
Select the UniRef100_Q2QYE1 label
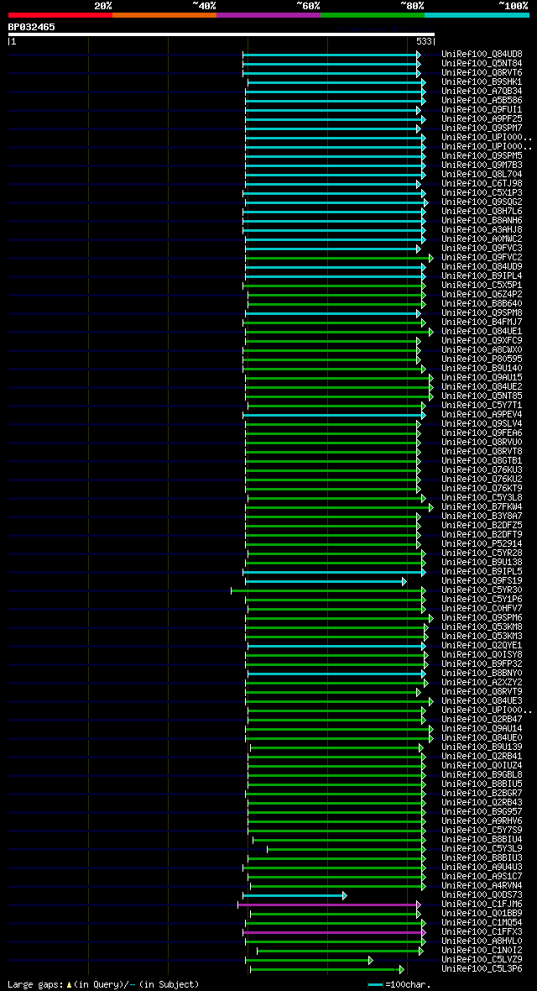482,645
